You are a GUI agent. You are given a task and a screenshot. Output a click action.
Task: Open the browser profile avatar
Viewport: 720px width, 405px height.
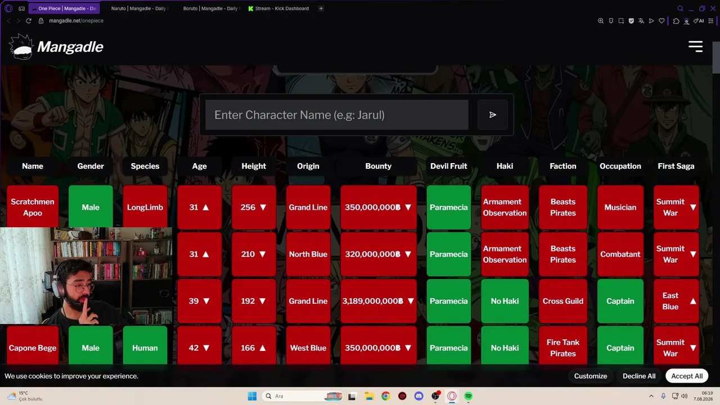pos(686,21)
